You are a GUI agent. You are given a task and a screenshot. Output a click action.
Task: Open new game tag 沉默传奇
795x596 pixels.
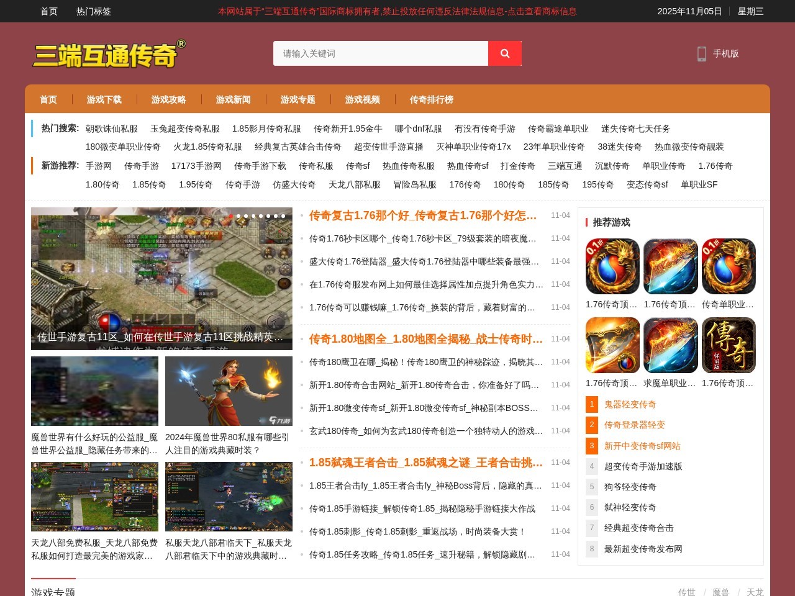click(612, 166)
